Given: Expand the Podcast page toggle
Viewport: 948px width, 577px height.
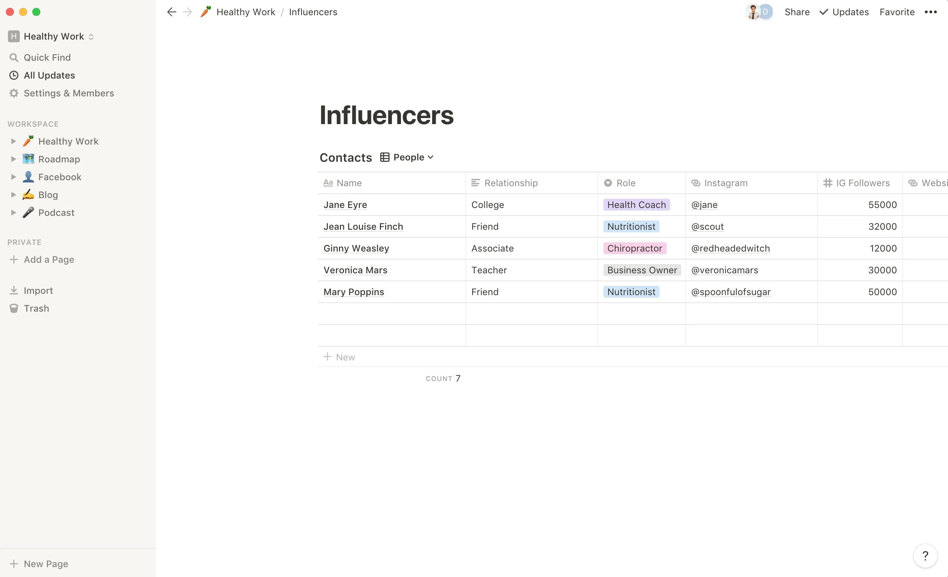Looking at the screenshot, I should point(14,213).
